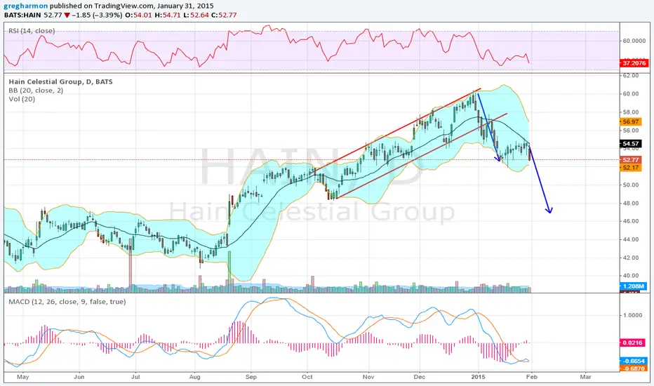Click the 44.00 price scale label

point(631,239)
